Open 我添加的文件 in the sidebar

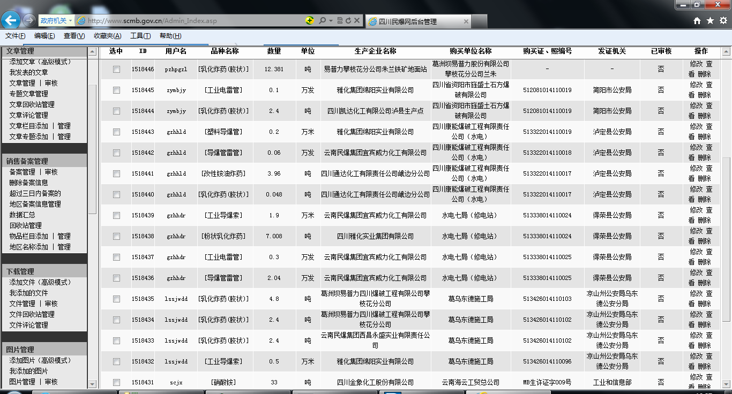(28, 293)
